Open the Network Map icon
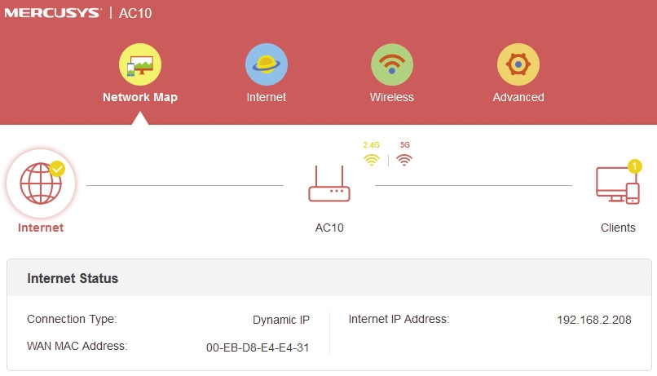 tap(140, 64)
